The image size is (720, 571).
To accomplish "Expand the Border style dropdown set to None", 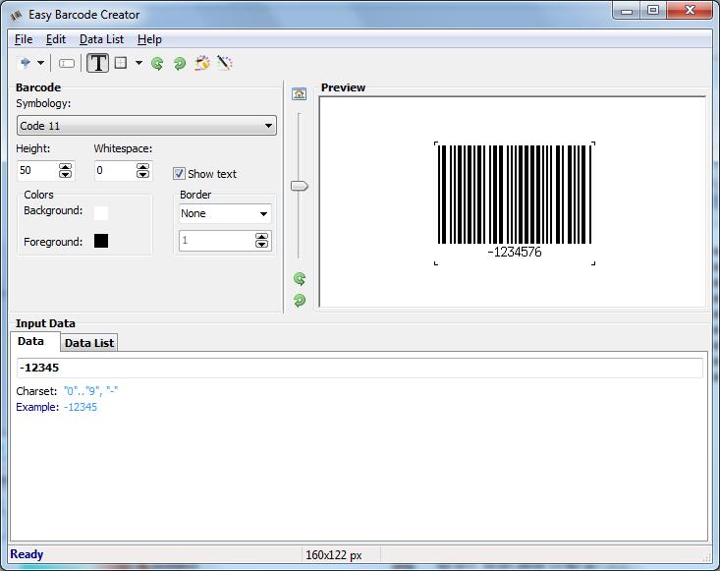I will pyautogui.click(x=224, y=213).
